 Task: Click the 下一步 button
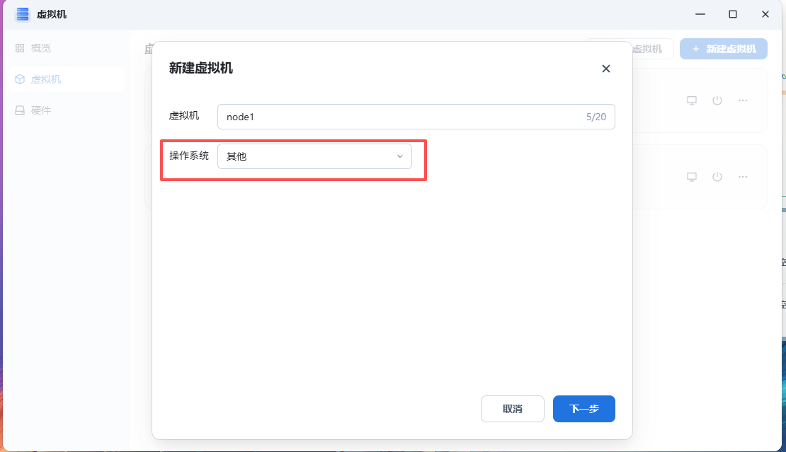click(583, 408)
